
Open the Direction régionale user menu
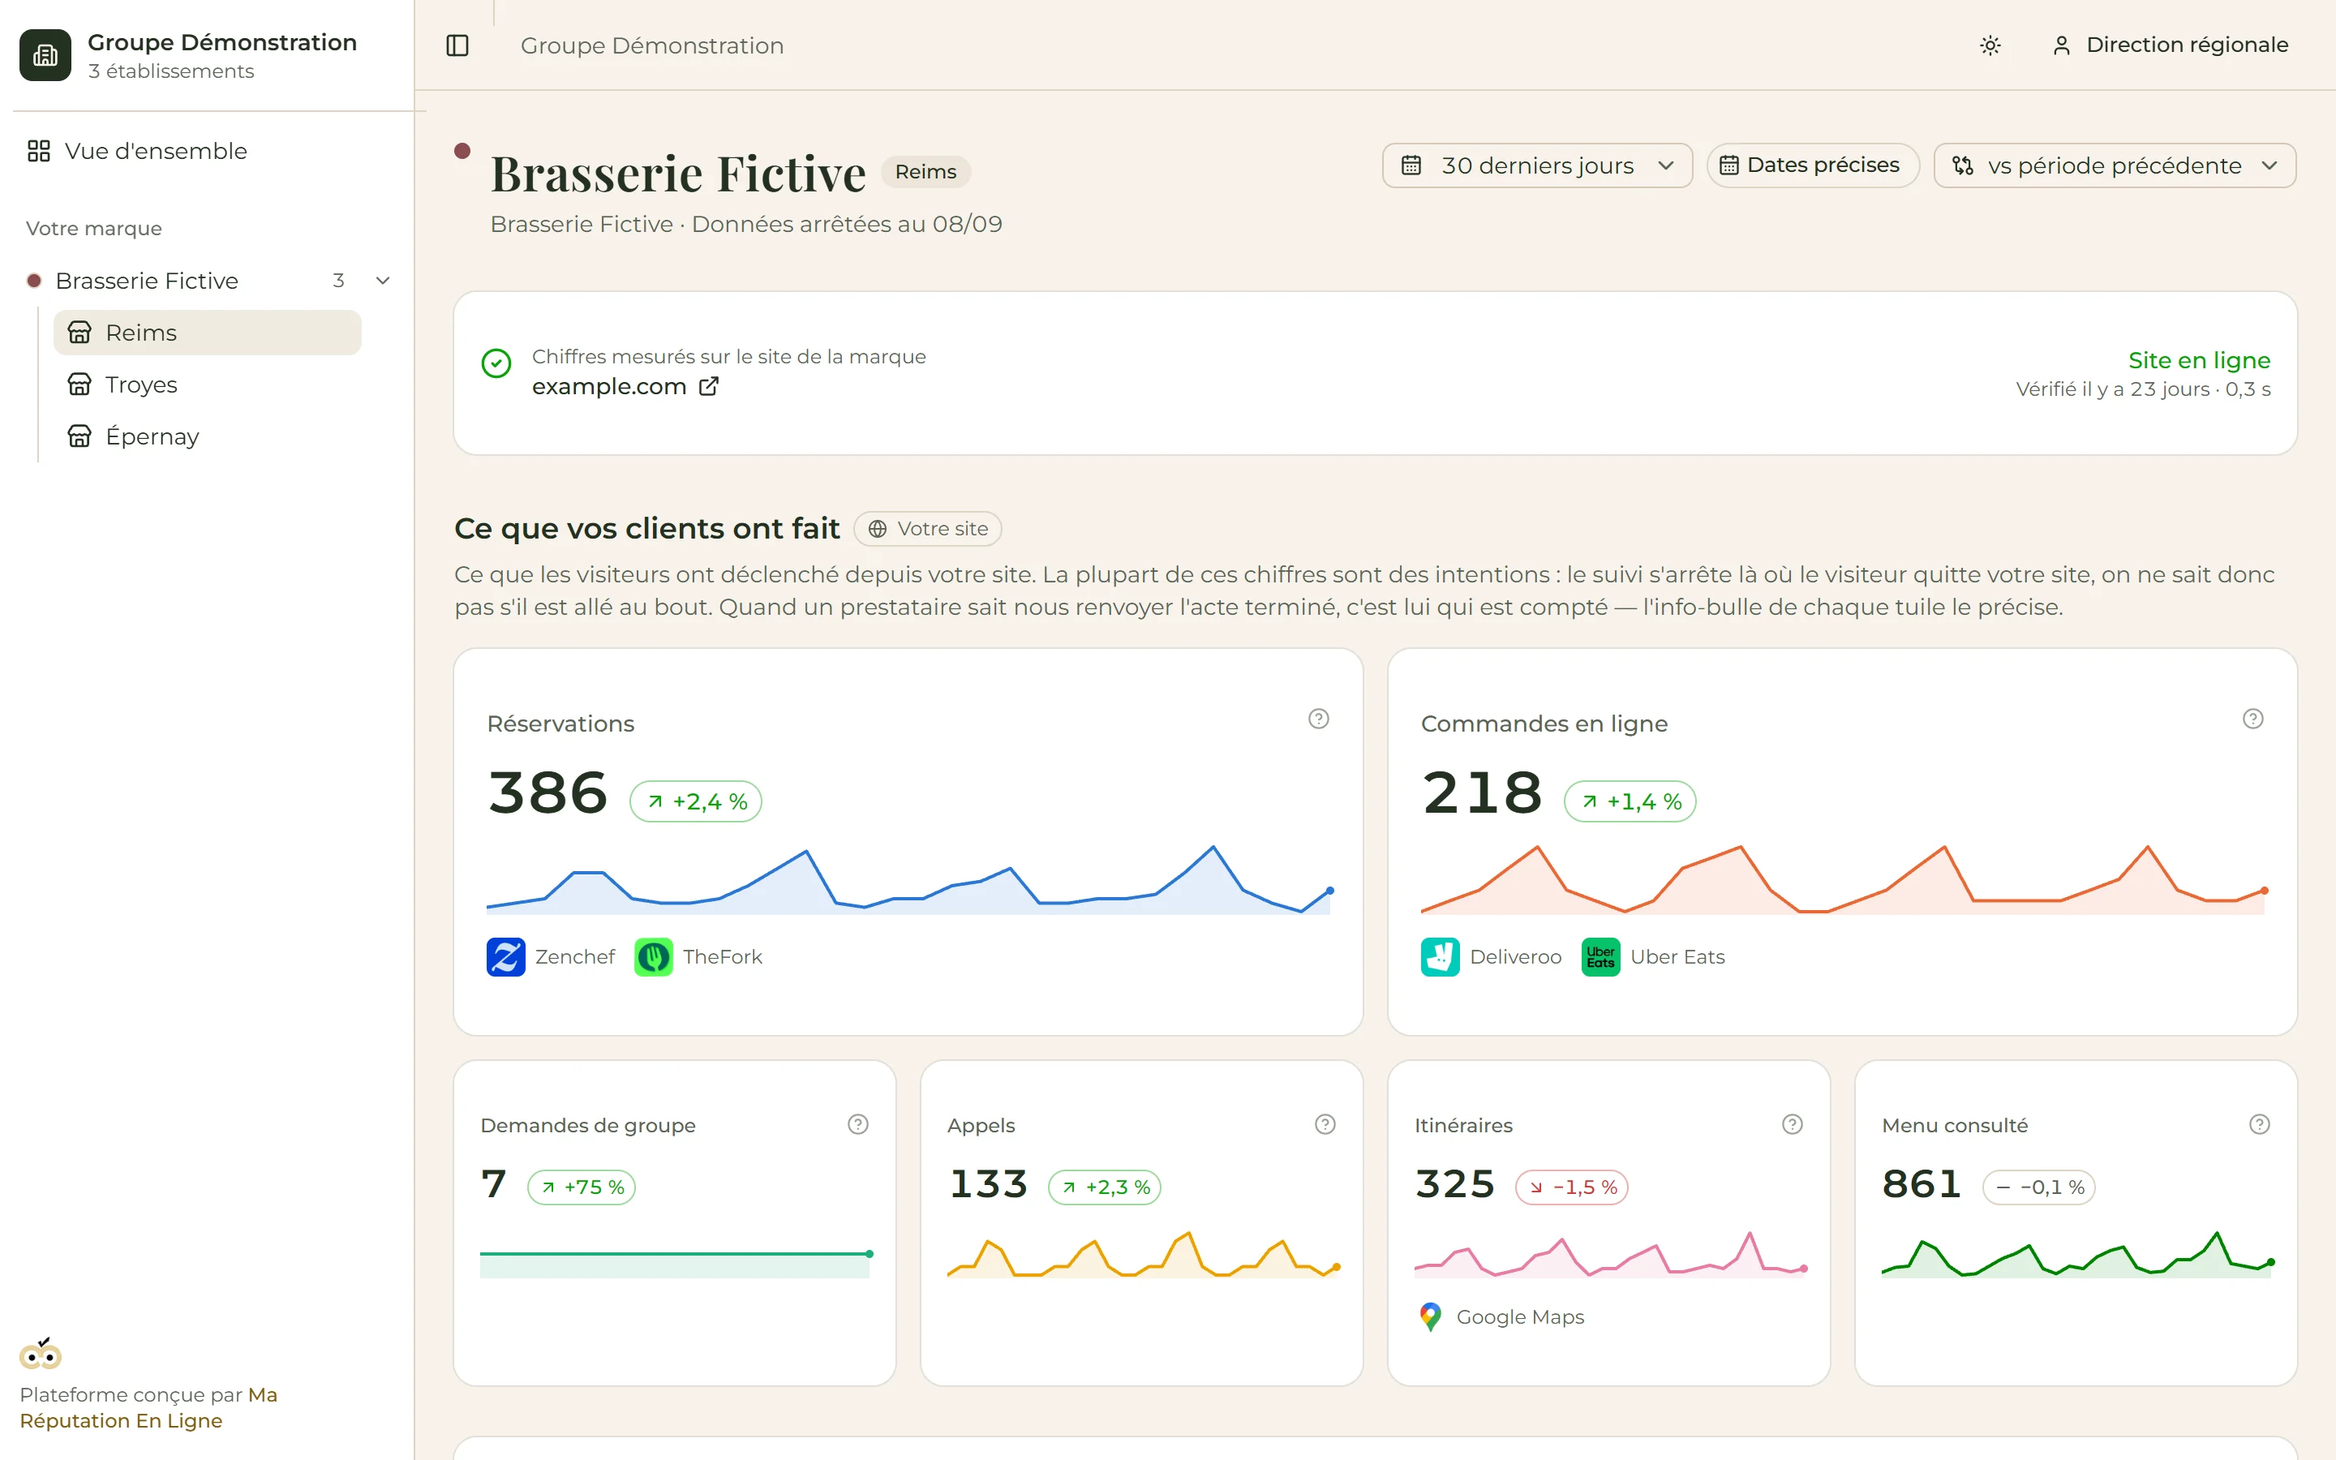2170,45
